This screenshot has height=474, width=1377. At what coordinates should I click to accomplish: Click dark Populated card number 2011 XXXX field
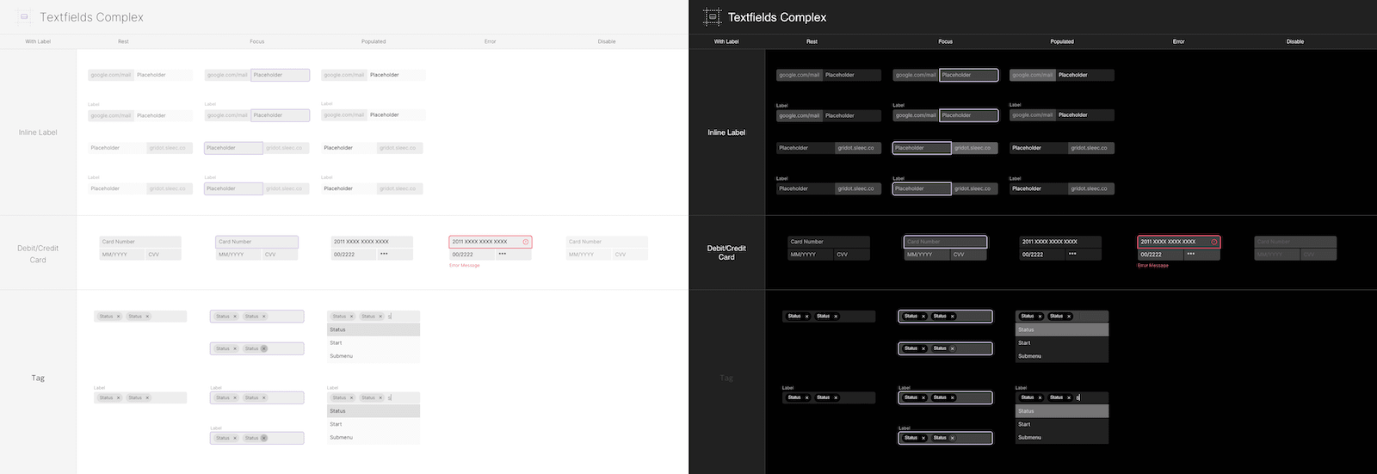1061,242
